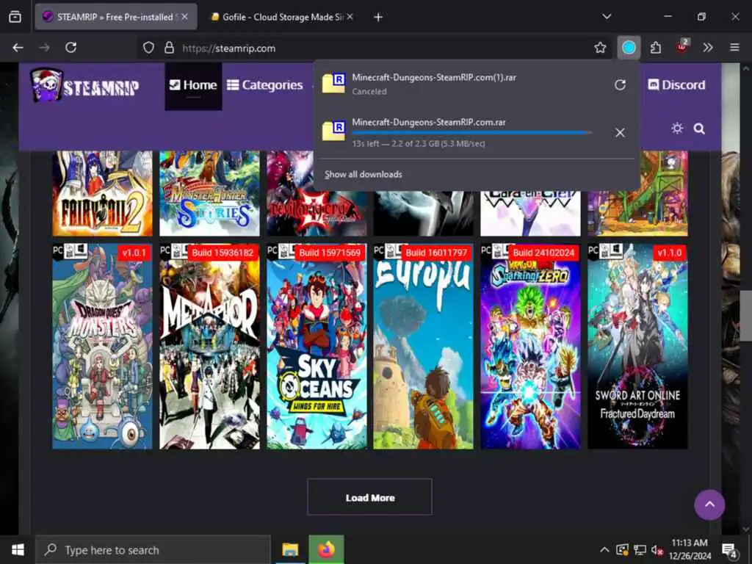Click the SteamRIP logo
Screen dimensions: 752x564
85,85
